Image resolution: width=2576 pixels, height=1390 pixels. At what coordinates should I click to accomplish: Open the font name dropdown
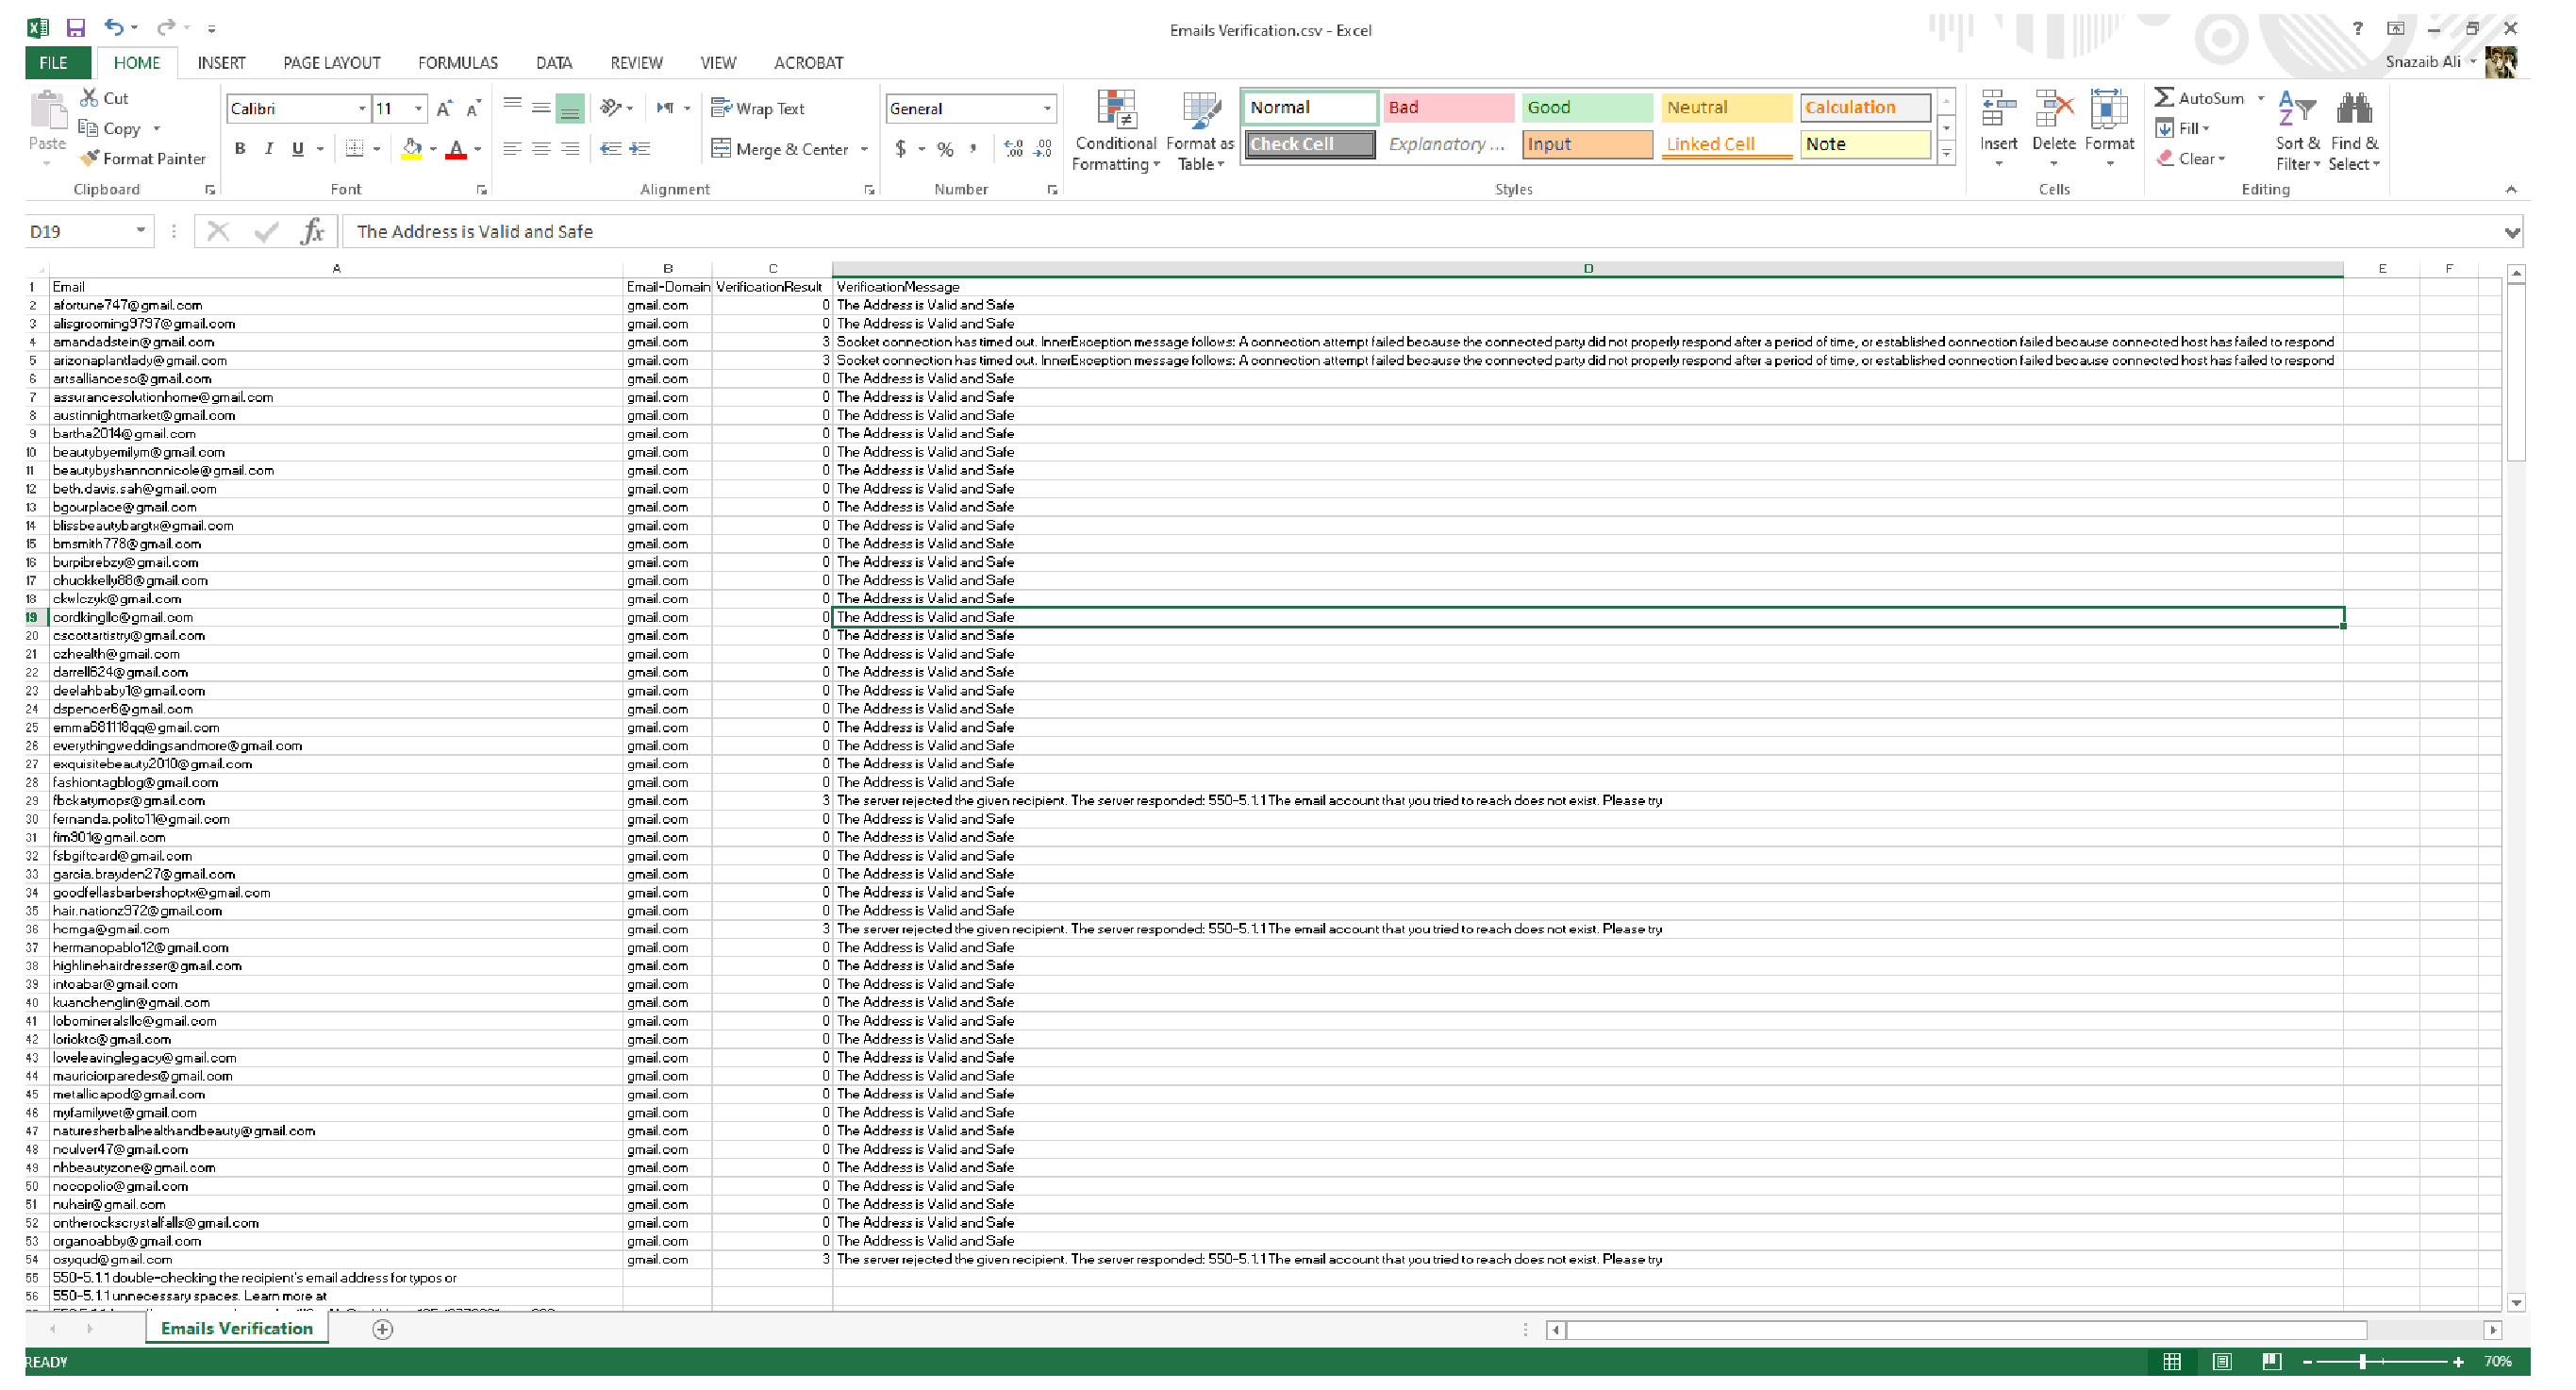pyautogui.click(x=362, y=109)
